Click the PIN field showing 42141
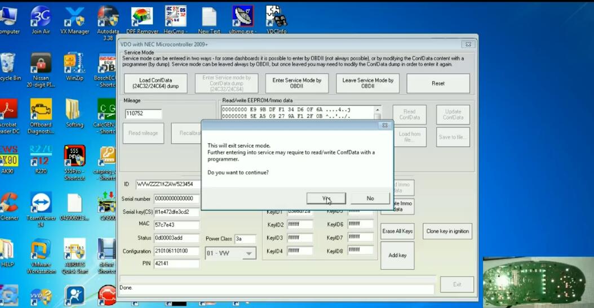 coord(176,264)
